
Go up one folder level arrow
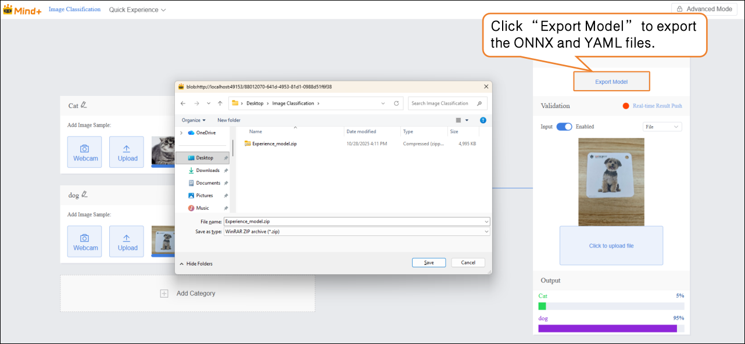click(x=220, y=103)
